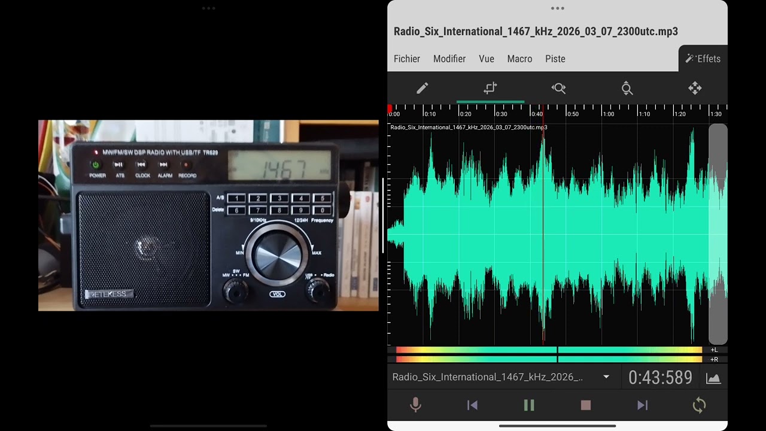The height and width of the screenshot is (431, 766).
Task: Click the vertical scrollbar beside waveform
Action: pos(718,233)
